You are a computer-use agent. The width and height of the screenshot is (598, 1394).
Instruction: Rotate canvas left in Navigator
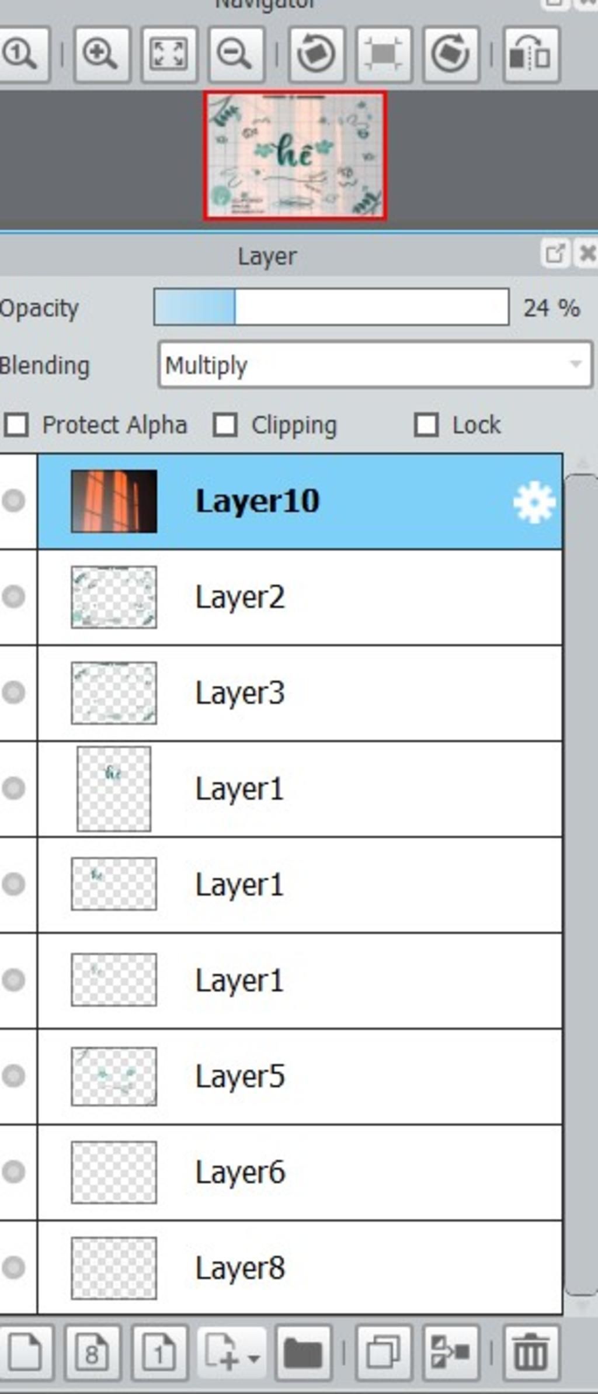point(316,54)
